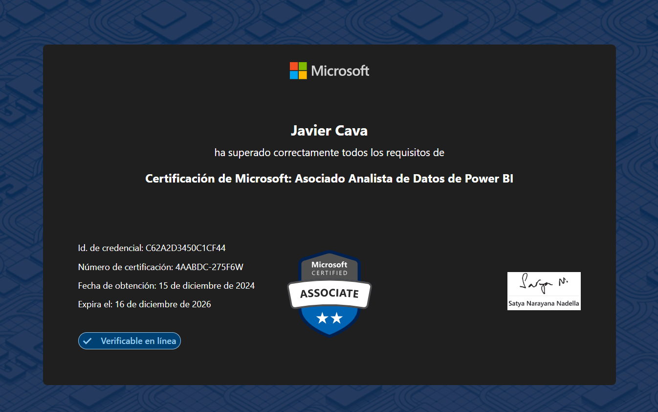Click the obtención date 15 de diciembre de 2024

(166, 285)
